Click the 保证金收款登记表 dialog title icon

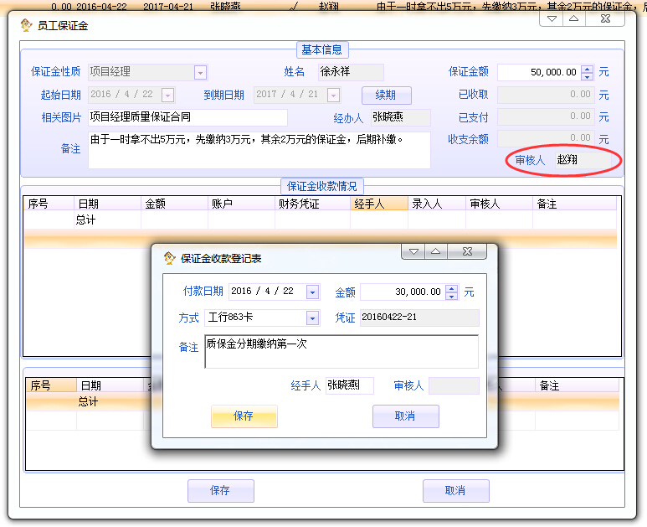coord(169,258)
